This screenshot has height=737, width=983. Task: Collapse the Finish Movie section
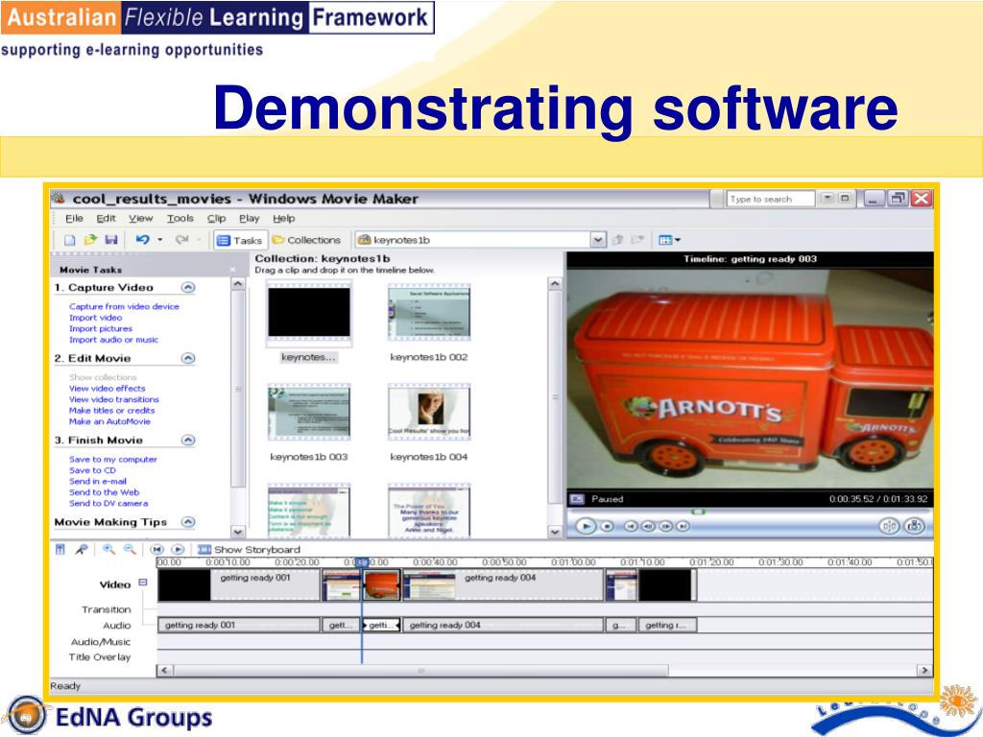coord(188,440)
